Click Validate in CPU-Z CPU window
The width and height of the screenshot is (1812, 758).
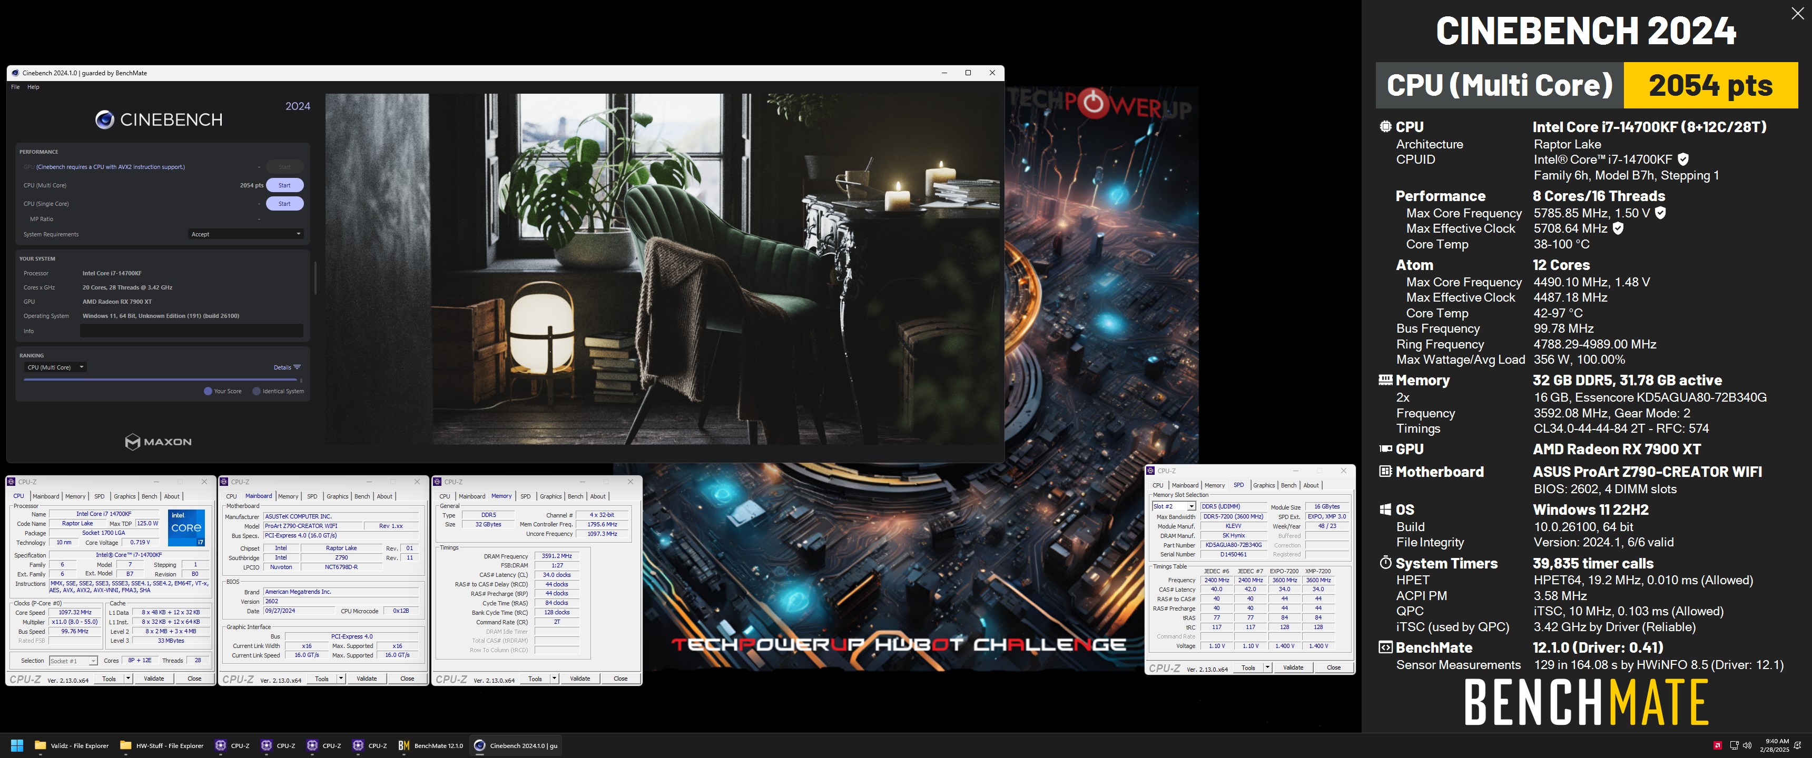154,679
